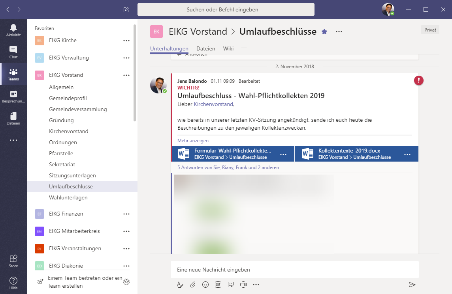Click the Kirchenvorstand mention link
Viewport: 452px width, 294px height.
(x=214, y=104)
